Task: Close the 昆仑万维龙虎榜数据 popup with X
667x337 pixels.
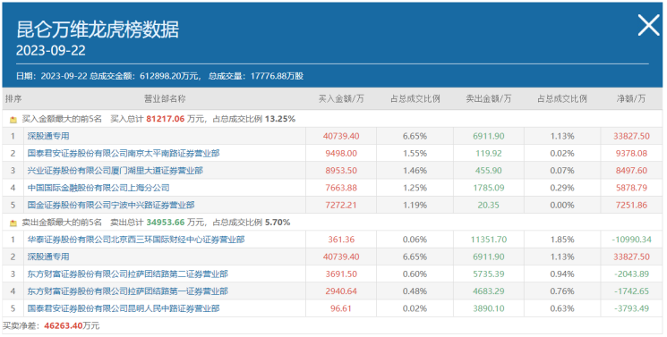Action: coord(648,25)
